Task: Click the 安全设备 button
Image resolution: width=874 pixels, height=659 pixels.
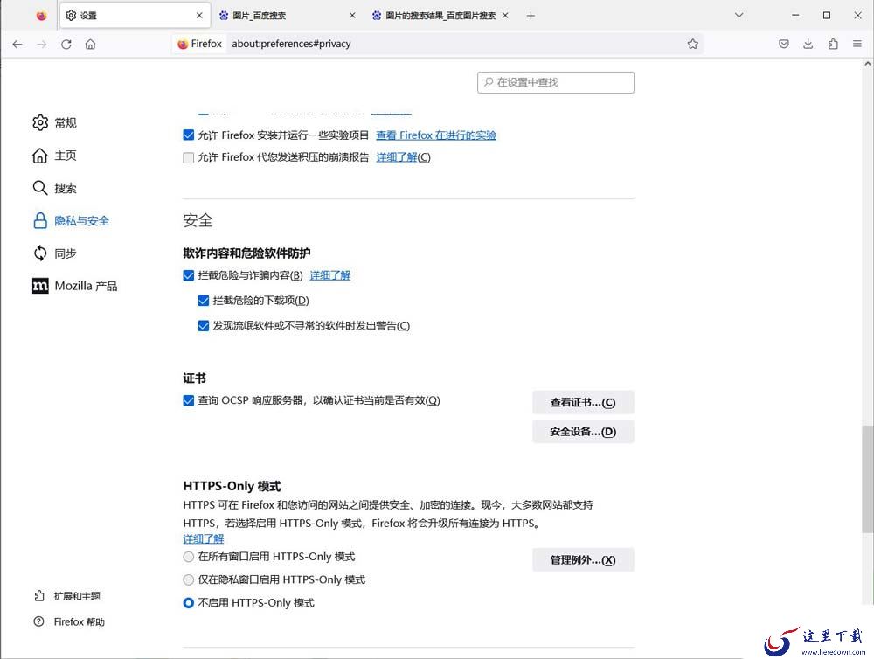Action: pos(583,432)
